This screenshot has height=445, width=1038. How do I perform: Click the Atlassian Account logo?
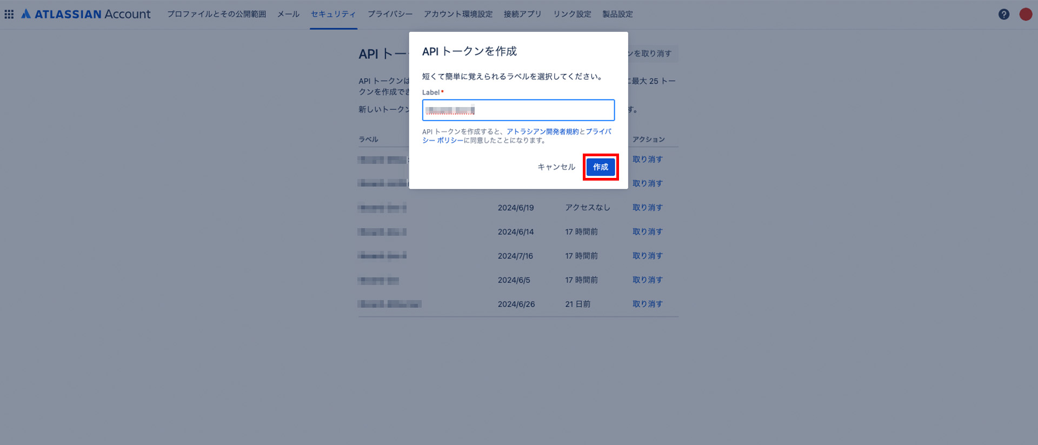[x=86, y=14]
